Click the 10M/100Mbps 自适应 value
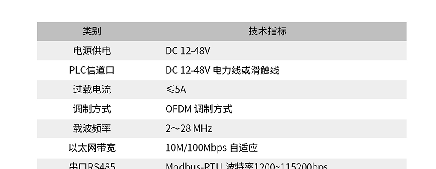The height and width of the screenshot is (169, 436). (211, 148)
